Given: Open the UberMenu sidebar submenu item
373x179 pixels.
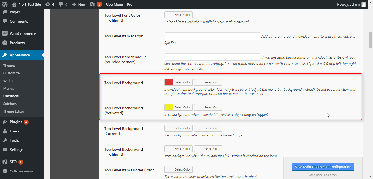Looking at the screenshot, I should coord(12,96).
